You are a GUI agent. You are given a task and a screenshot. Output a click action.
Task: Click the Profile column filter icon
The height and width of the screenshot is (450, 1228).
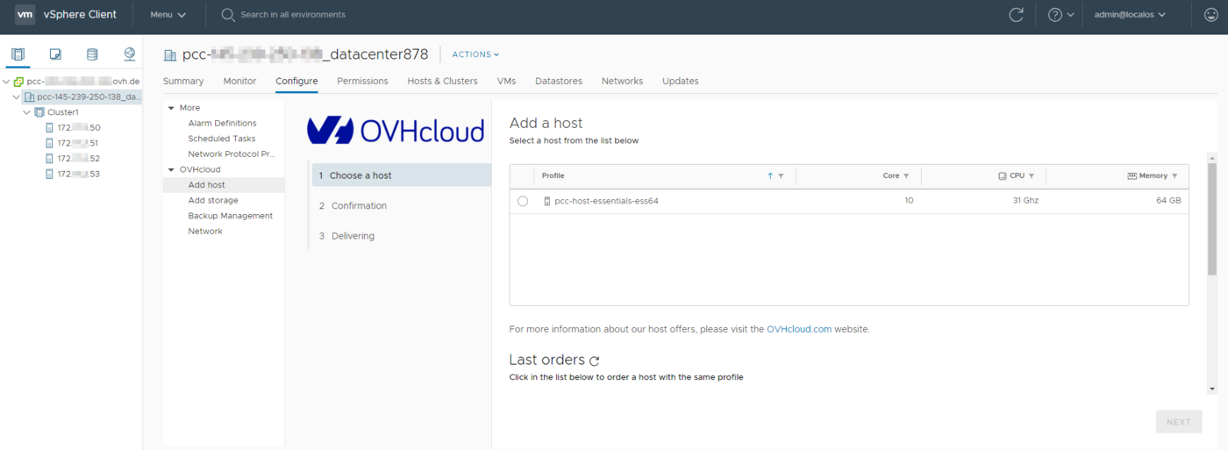pos(781,176)
